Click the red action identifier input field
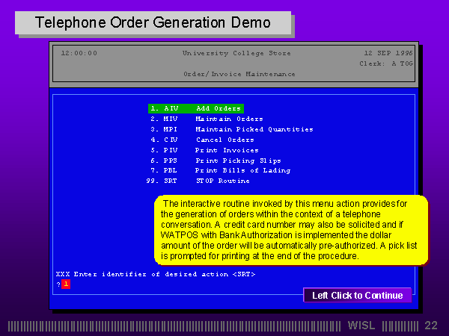Screen dimensions: 449x336 [x=66, y=284]
